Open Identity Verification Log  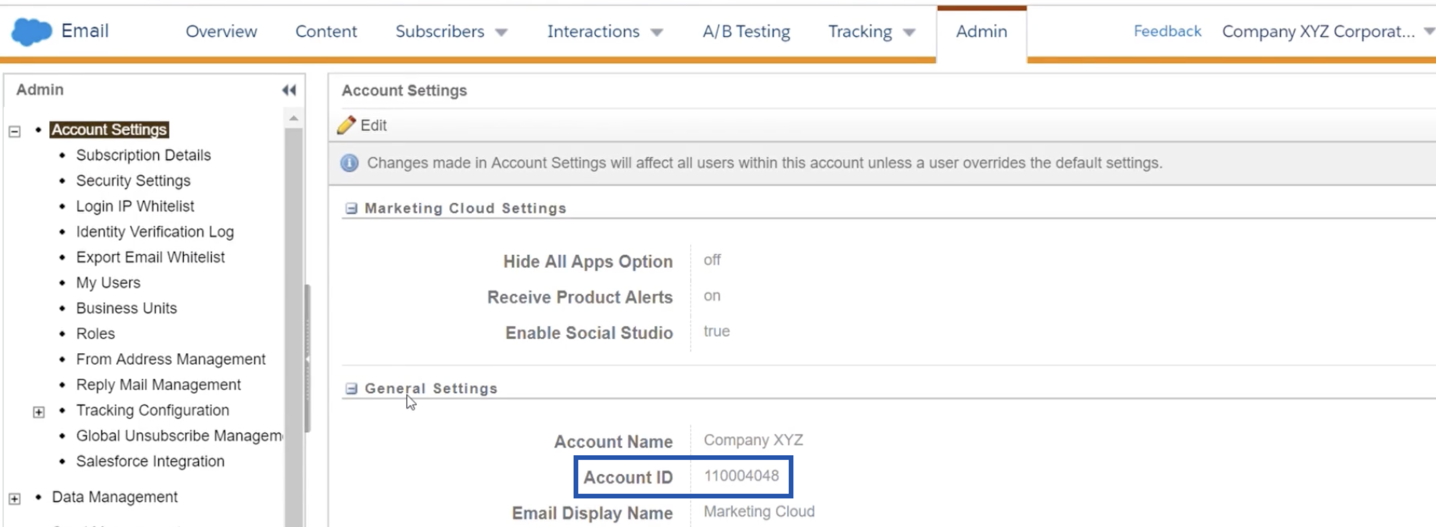[x=155, y=232]
